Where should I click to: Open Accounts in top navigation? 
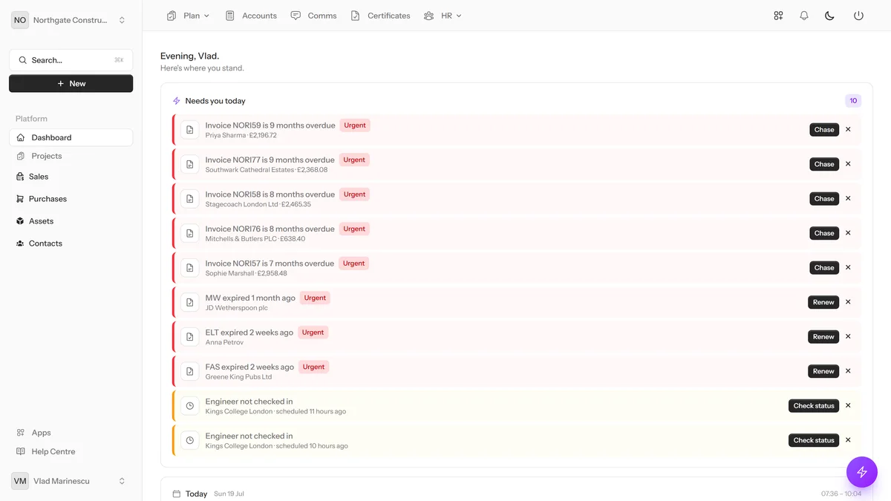point(251,16)
